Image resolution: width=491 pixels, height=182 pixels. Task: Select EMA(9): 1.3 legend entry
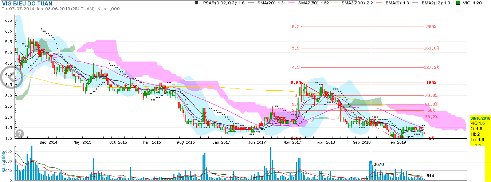pyautogui.click(x=397, y=3)
